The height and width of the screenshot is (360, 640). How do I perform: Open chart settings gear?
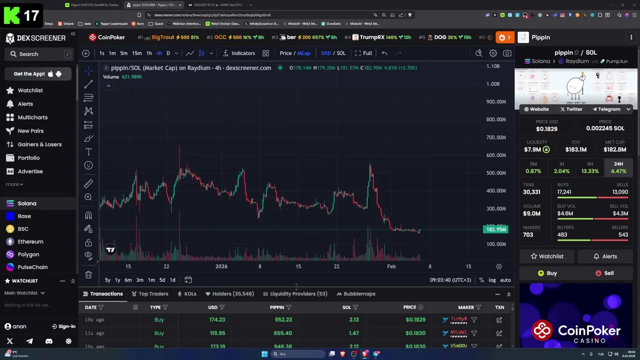pyautogui.click(x=493, y=53)
